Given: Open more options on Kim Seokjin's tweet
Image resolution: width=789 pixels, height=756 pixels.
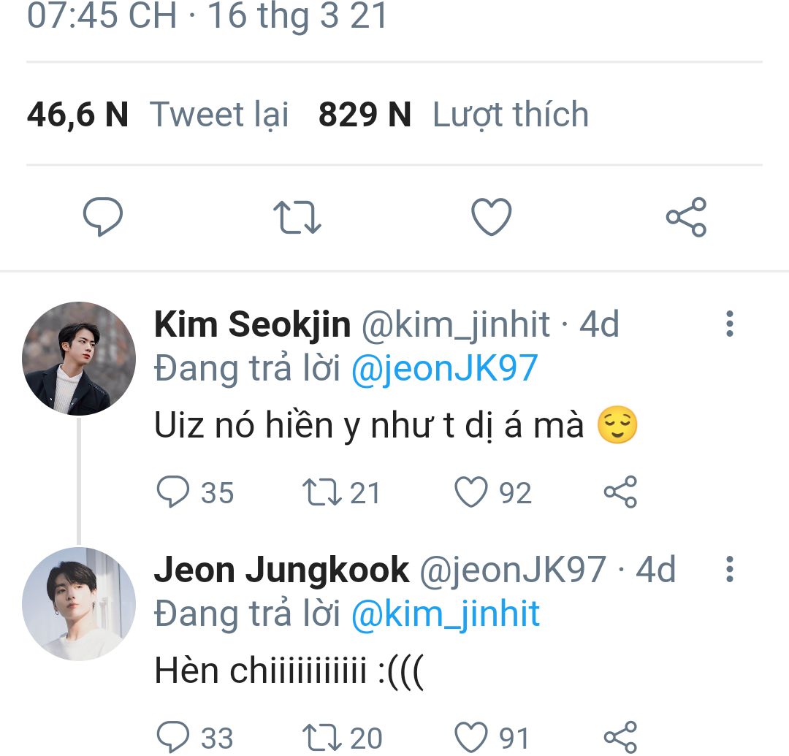Looking at the screenshot, I should (x=729, y=324).
